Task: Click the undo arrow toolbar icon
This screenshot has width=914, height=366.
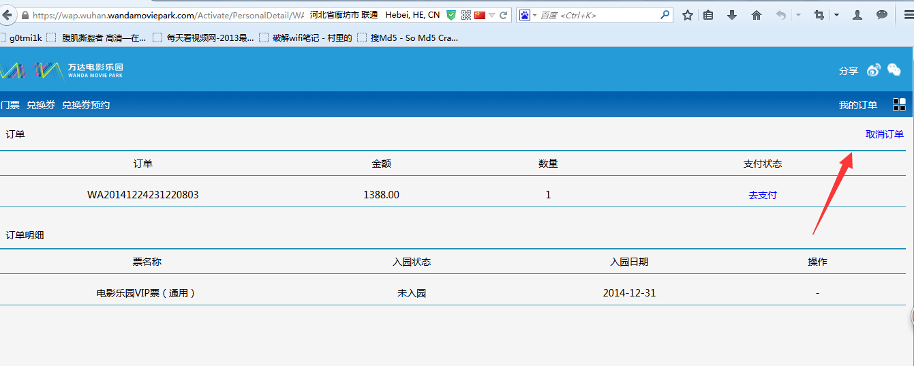Action: (781, 15)
